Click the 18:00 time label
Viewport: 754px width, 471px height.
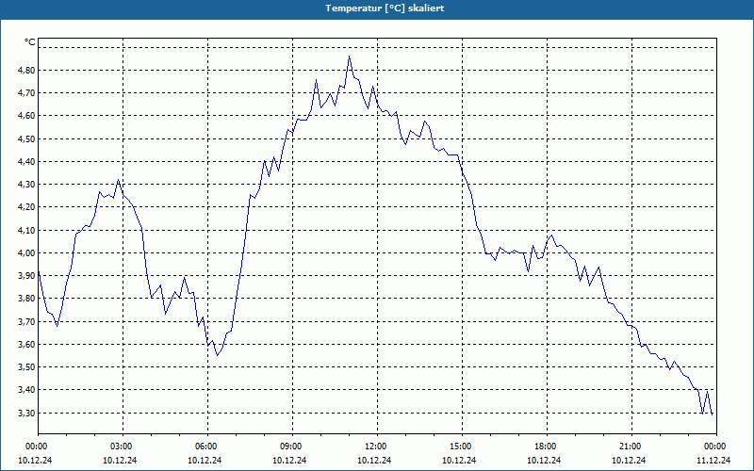pyautogui.click(x=547, y=447)
